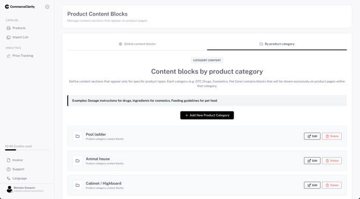This screenshot has width=360, height=199.
Task: Edit the Animal house category
Action: click(312, 161)
